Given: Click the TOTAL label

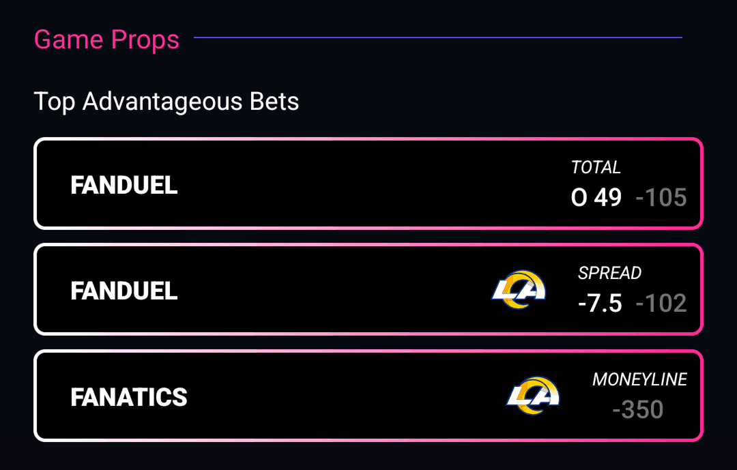Looking at the screenshot, I should point(596,167).
